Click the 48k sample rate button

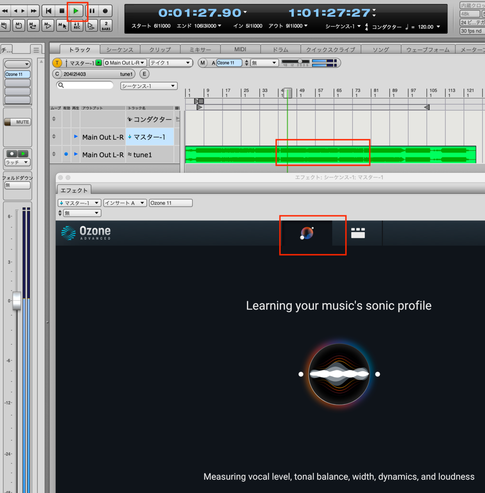click(470, 14)
